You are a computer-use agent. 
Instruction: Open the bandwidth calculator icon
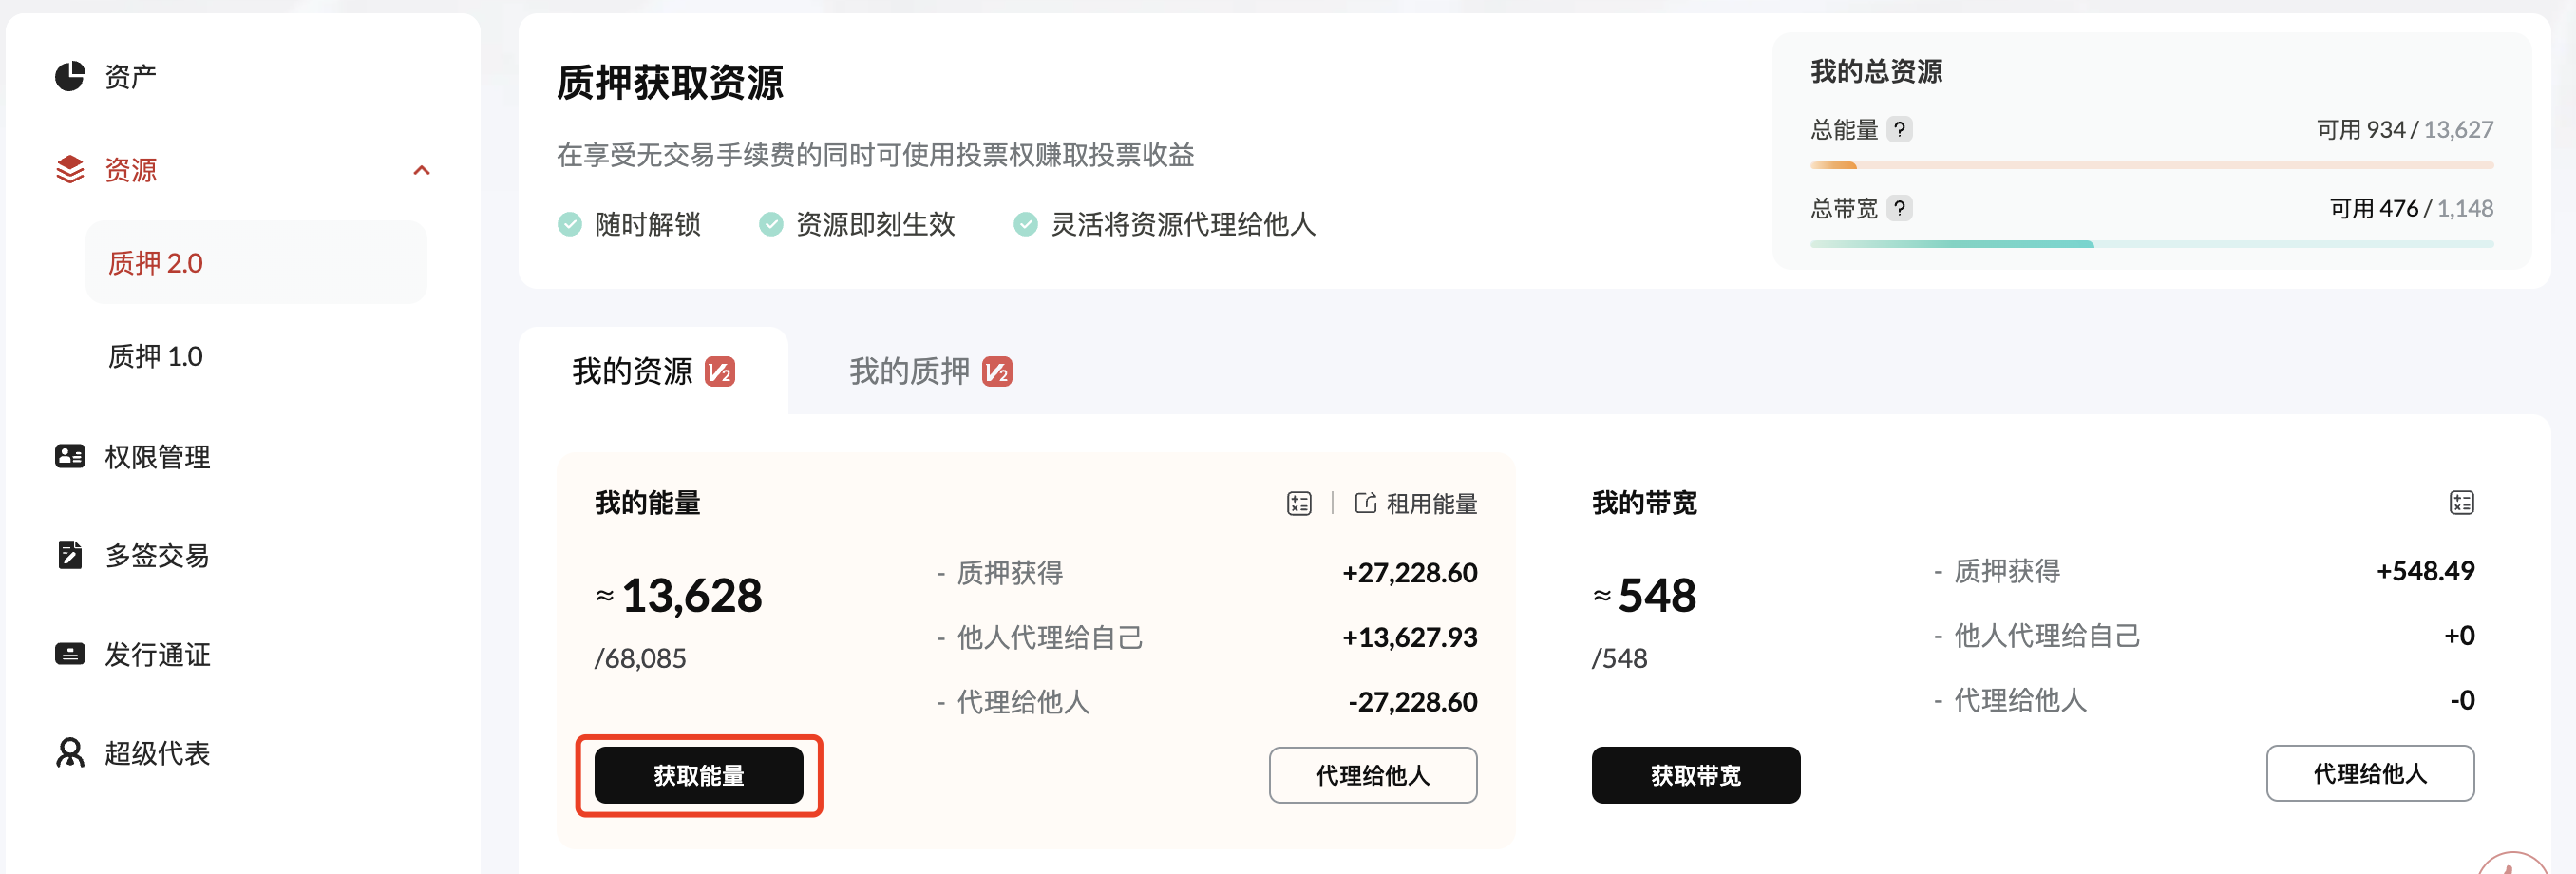[2461, 502]
